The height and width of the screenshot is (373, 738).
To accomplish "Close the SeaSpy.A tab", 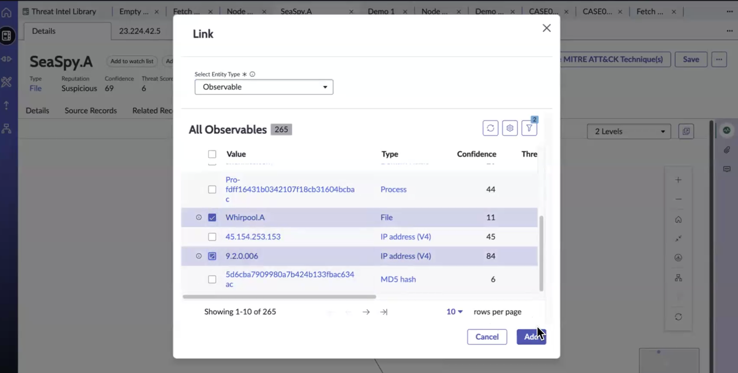I will [x=351, y=12].
